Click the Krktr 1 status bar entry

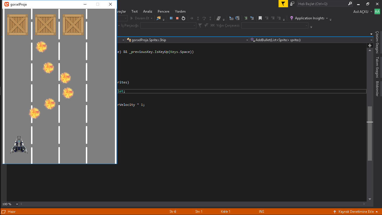(225, 212)
